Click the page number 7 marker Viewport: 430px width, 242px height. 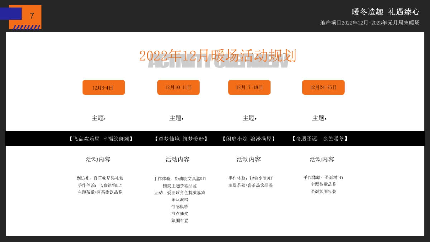click(32, 16)
